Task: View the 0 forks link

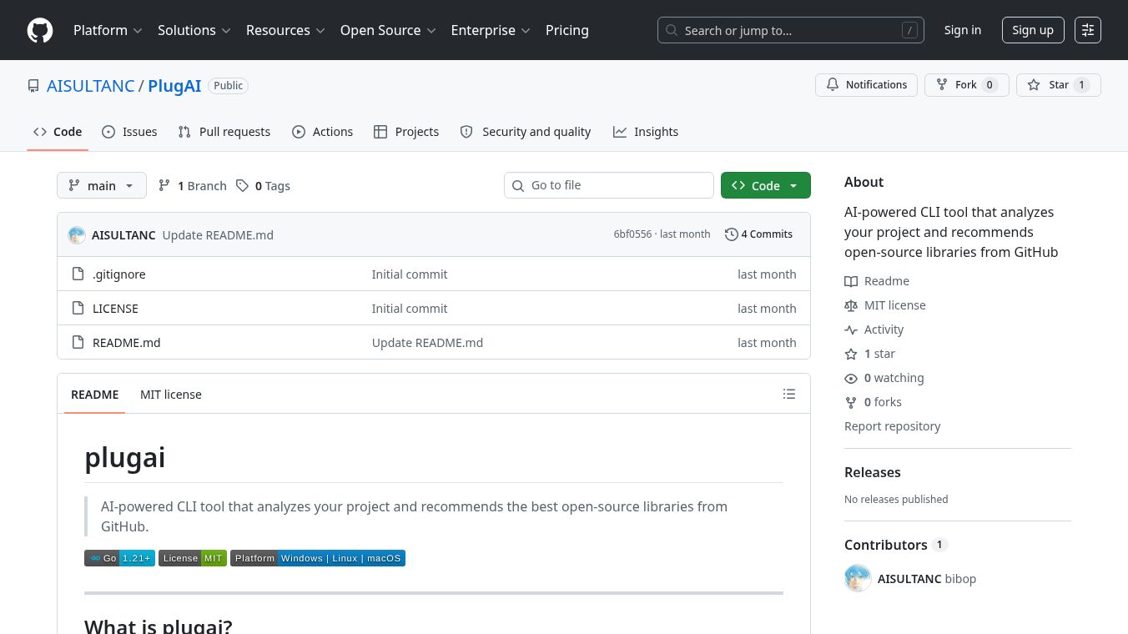Action: (x=874, y=402)
